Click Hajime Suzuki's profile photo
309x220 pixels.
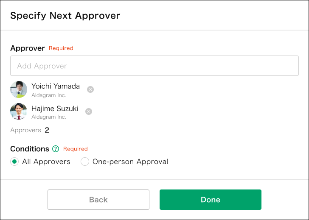click(19, 111)
